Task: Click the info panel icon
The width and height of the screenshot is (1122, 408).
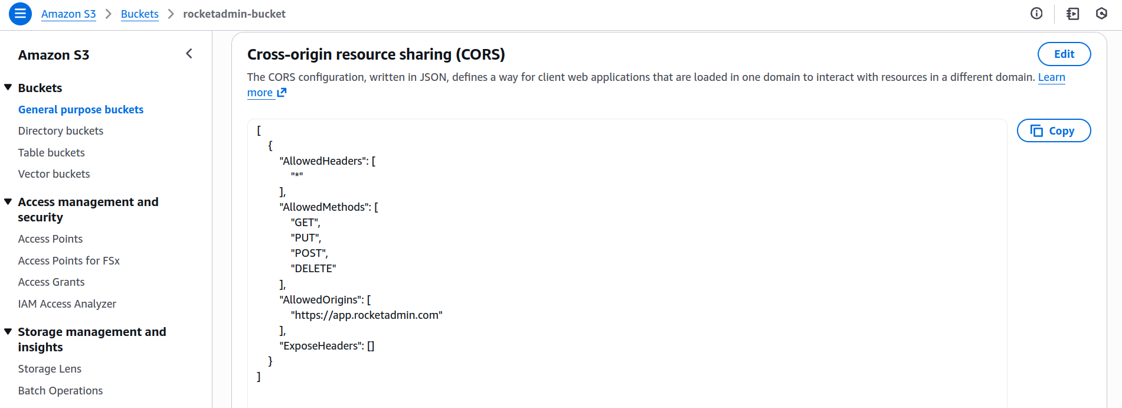Action: [x=1036, y=14]
